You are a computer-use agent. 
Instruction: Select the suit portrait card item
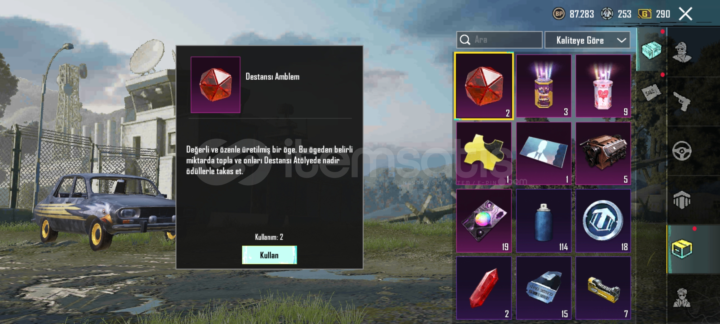click(544, 153)
